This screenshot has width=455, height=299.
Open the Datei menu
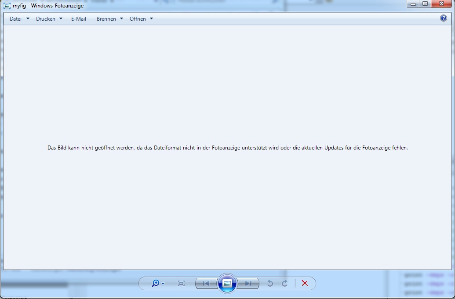click(x=19, y=19)
